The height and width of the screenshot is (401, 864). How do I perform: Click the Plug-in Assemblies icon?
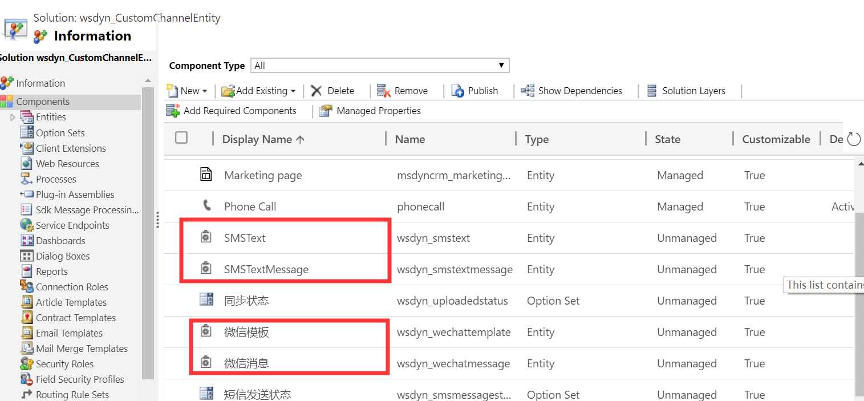[27, 195]
